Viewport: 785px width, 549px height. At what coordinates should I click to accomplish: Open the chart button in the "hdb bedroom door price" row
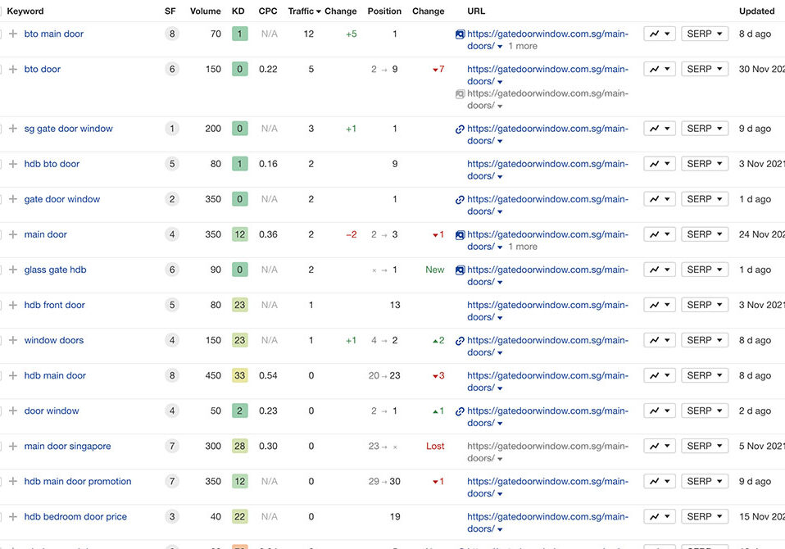click(x=659, y=516)
